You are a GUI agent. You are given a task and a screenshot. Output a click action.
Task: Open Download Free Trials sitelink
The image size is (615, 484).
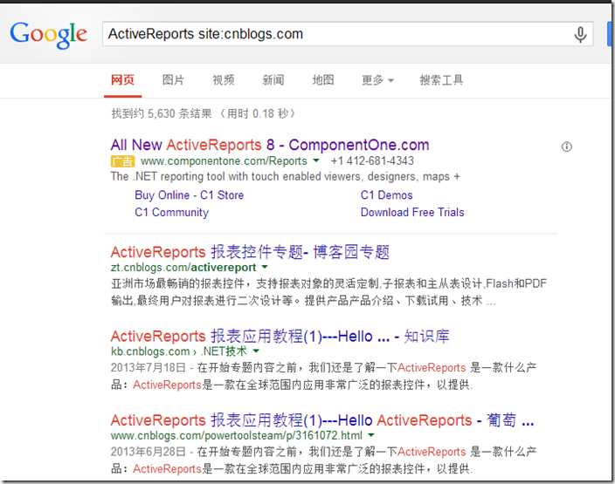pyautogui.click(x=412, y=212)
